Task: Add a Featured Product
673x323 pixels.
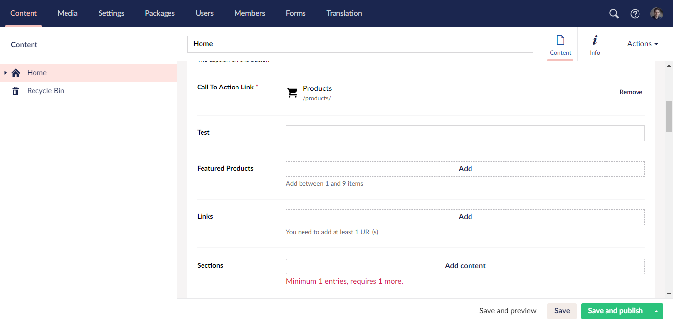Action: coord(465,168)
